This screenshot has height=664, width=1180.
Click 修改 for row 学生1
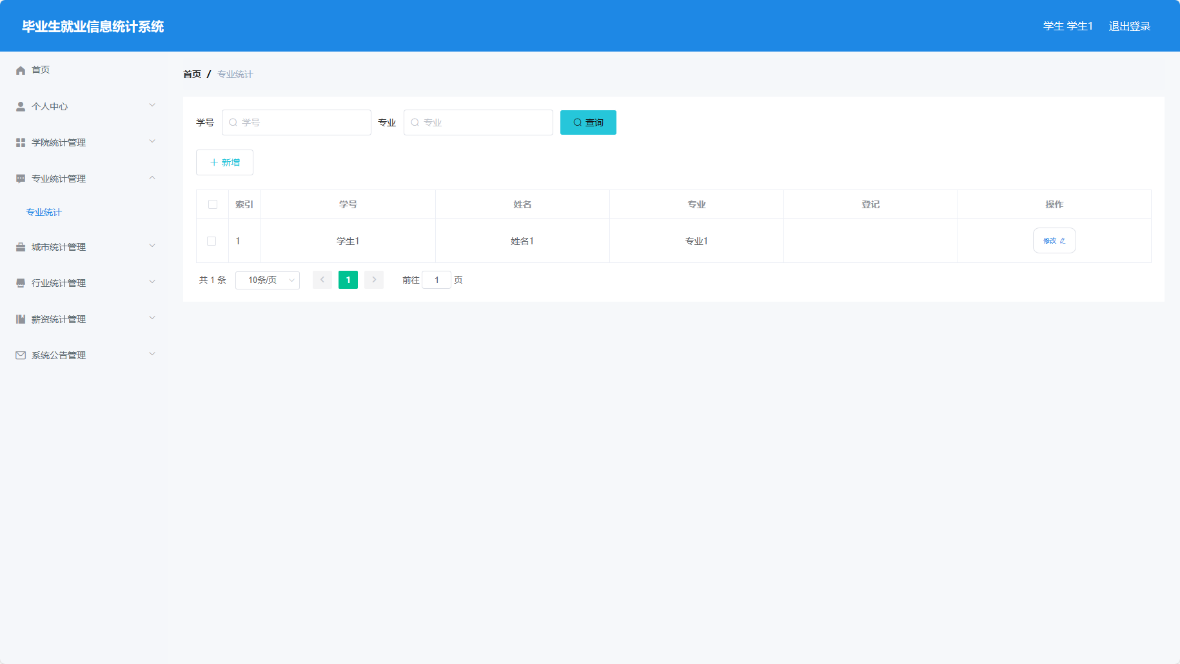click(1054, 240)
